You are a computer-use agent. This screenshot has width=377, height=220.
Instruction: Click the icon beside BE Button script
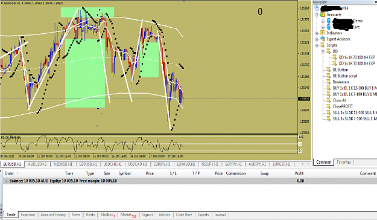329,76
